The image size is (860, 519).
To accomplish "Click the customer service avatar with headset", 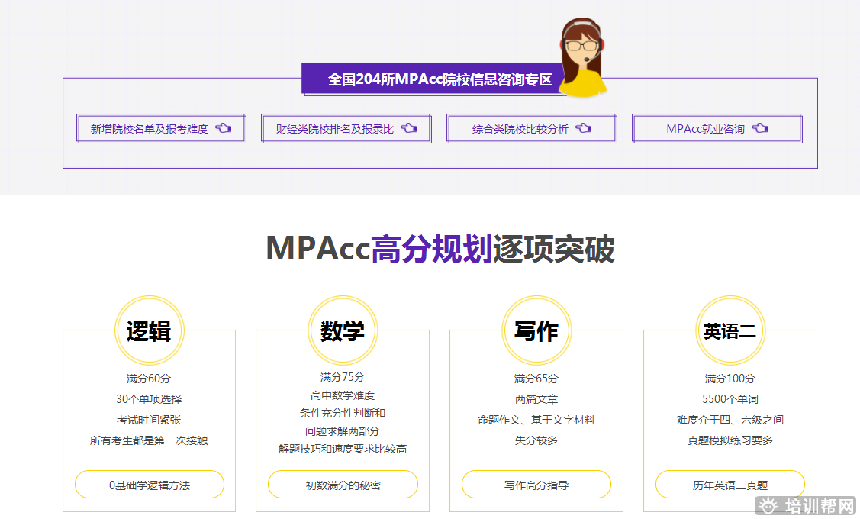I will (x=583, y=57).
